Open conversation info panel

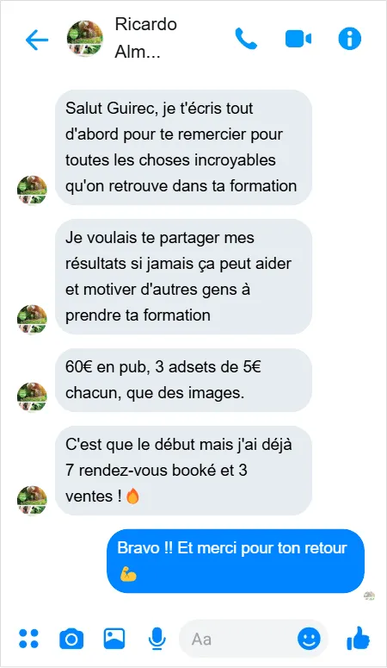[x=349, y=39]
